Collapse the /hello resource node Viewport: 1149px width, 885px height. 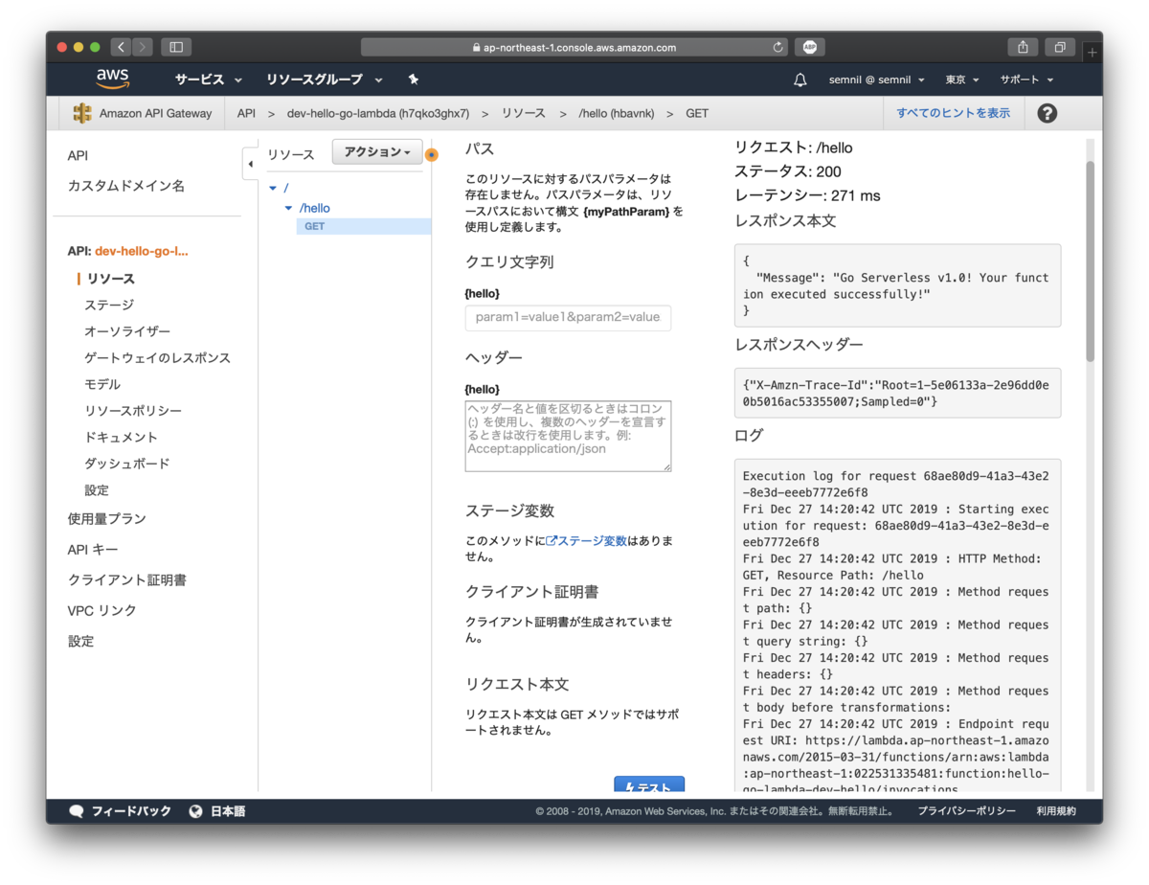coord(289,208)
